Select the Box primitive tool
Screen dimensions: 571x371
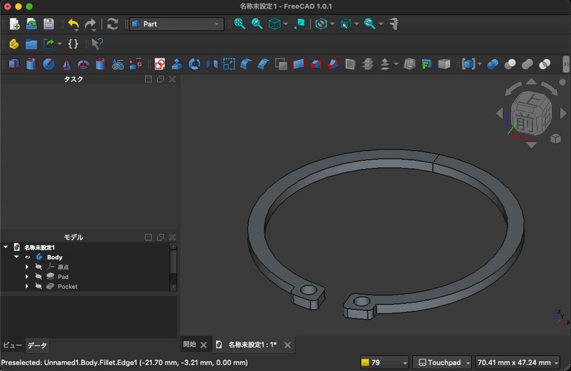pos(14,64)
